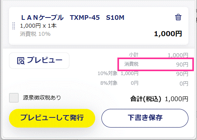
Task: Grab the dotted drag handle of the item
Action: [14, 26]
